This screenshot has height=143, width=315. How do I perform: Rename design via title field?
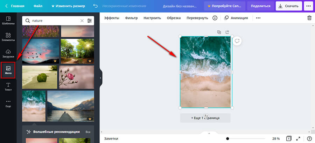tap(180, 6)
